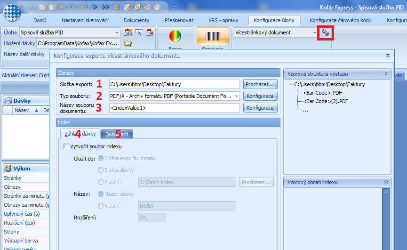Screen dimensions: 407x250
Task: Click the image page with star icon
Action: pos(137,7)
